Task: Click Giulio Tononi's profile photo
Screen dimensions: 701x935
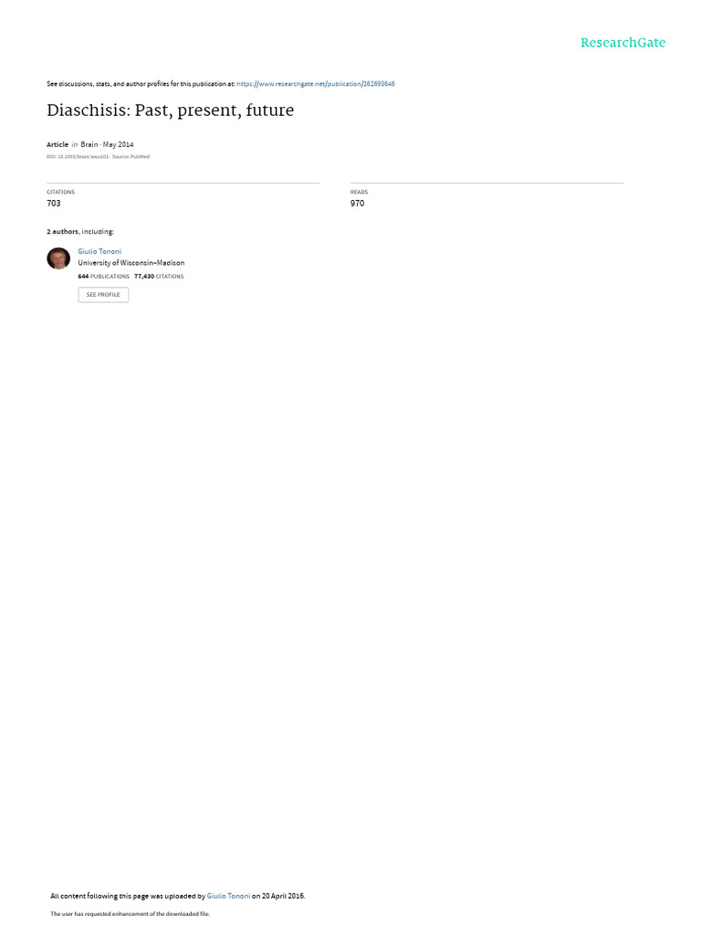Action: click(x=58, y=258)
